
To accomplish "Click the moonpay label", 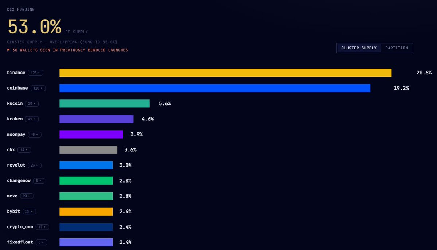I will pos(16,134).
